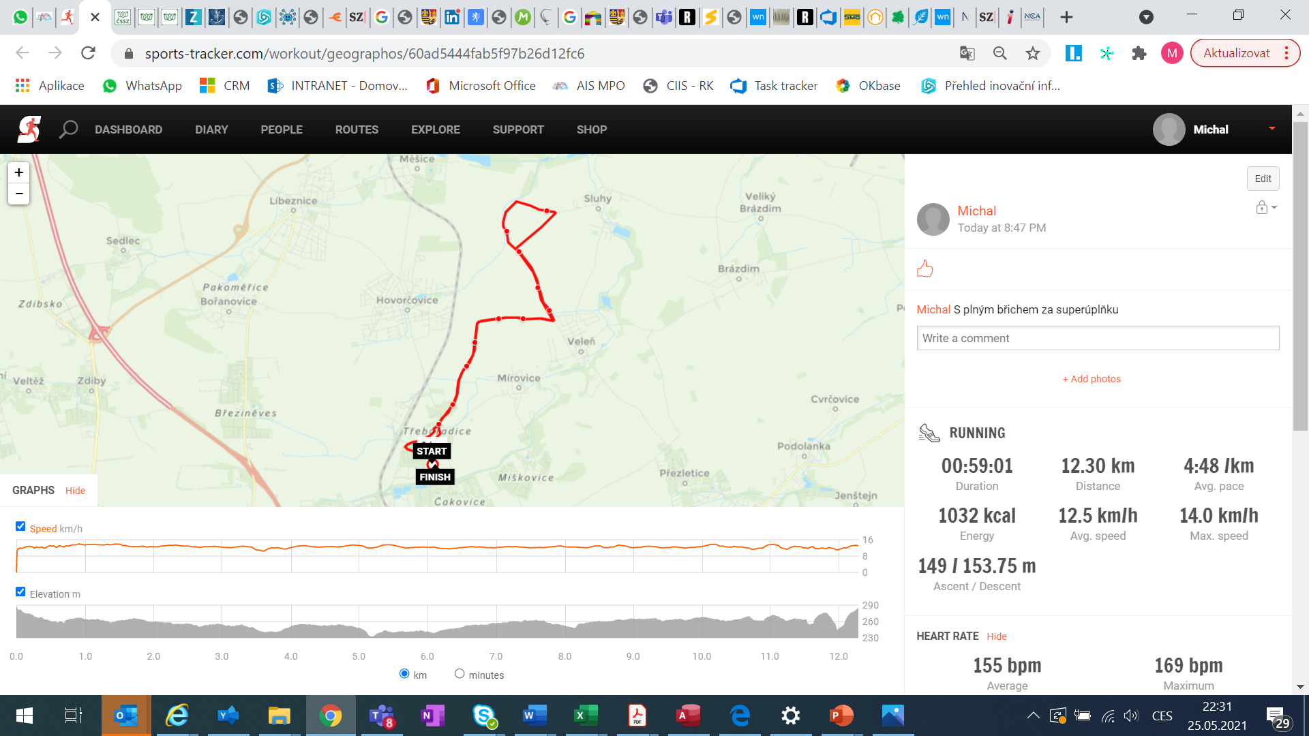Zoom in the map with plus button
The height and width of the screenshot is (736, 1309).
pyautogui.click(x=19, y=172)
